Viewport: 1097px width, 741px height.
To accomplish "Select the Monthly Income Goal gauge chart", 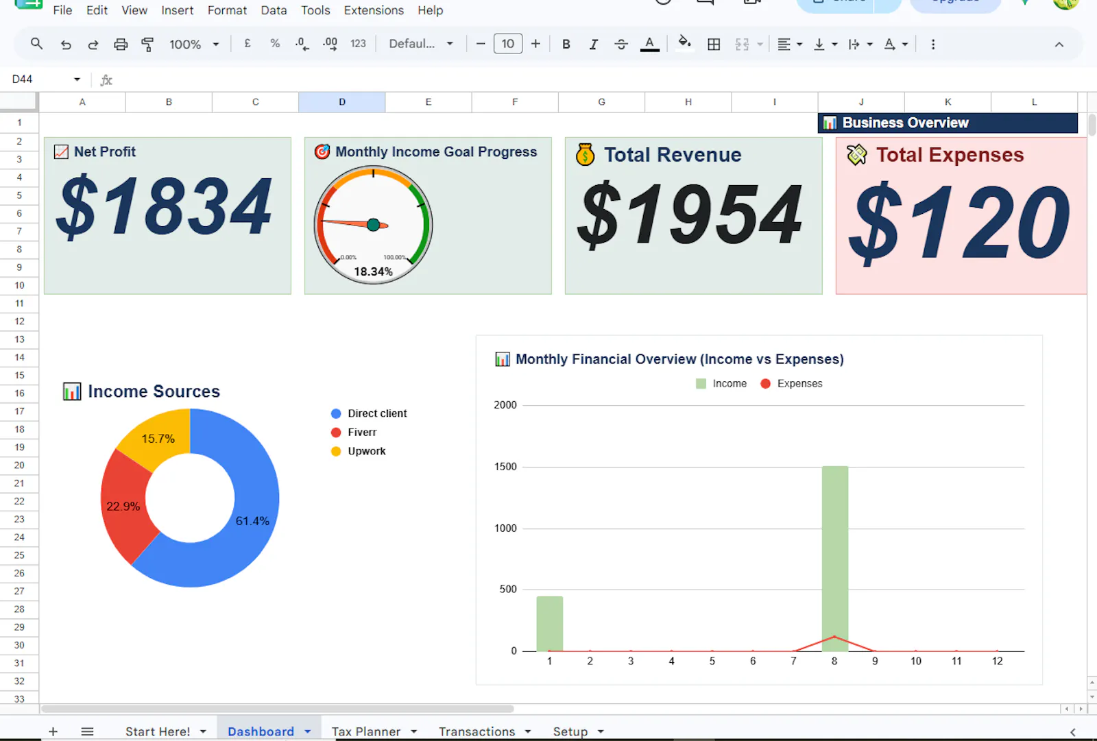I will [373, 225].
